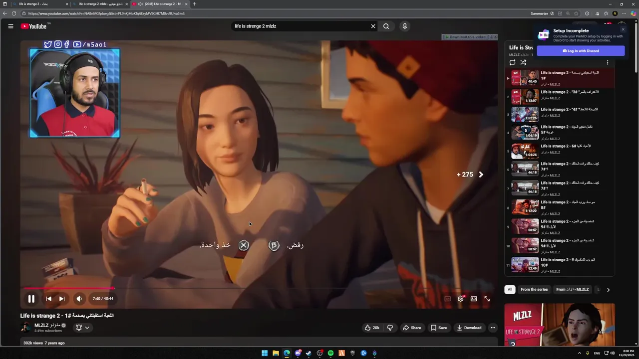639x359 pixels.
Task: Toggle playlist loop
Action: [512, 62]
